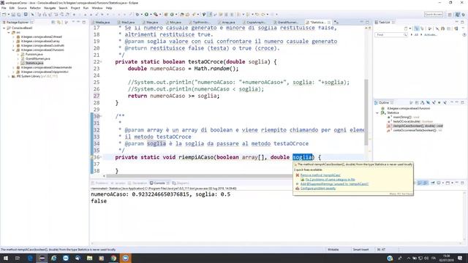This screenshot has width=468, height=263.
Task: Collapse the CorsoJavaBase1 project node
Action: (4, 28)
